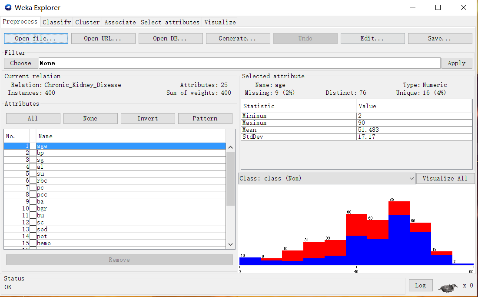Screen dimensions: 478x297
Task: Tick the checkbox for attribute sg
Action: tap(33, 160)
